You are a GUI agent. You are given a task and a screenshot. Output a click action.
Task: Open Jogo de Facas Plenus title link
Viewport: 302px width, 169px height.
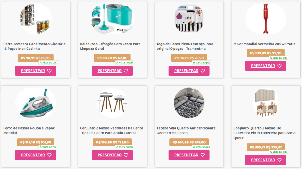point(185,46)
